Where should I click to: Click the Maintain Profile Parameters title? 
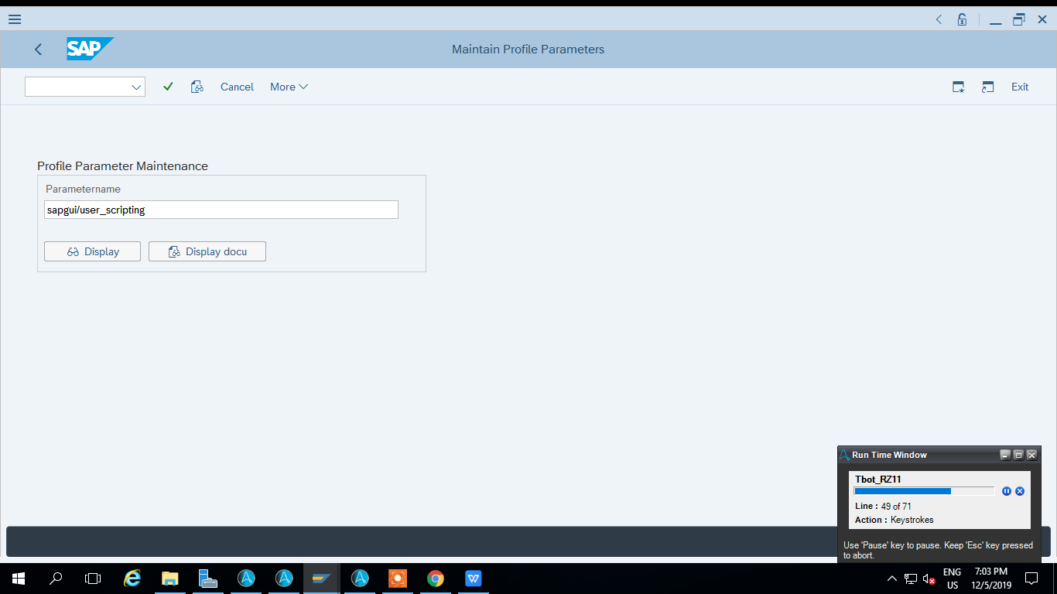pos(528,49)
